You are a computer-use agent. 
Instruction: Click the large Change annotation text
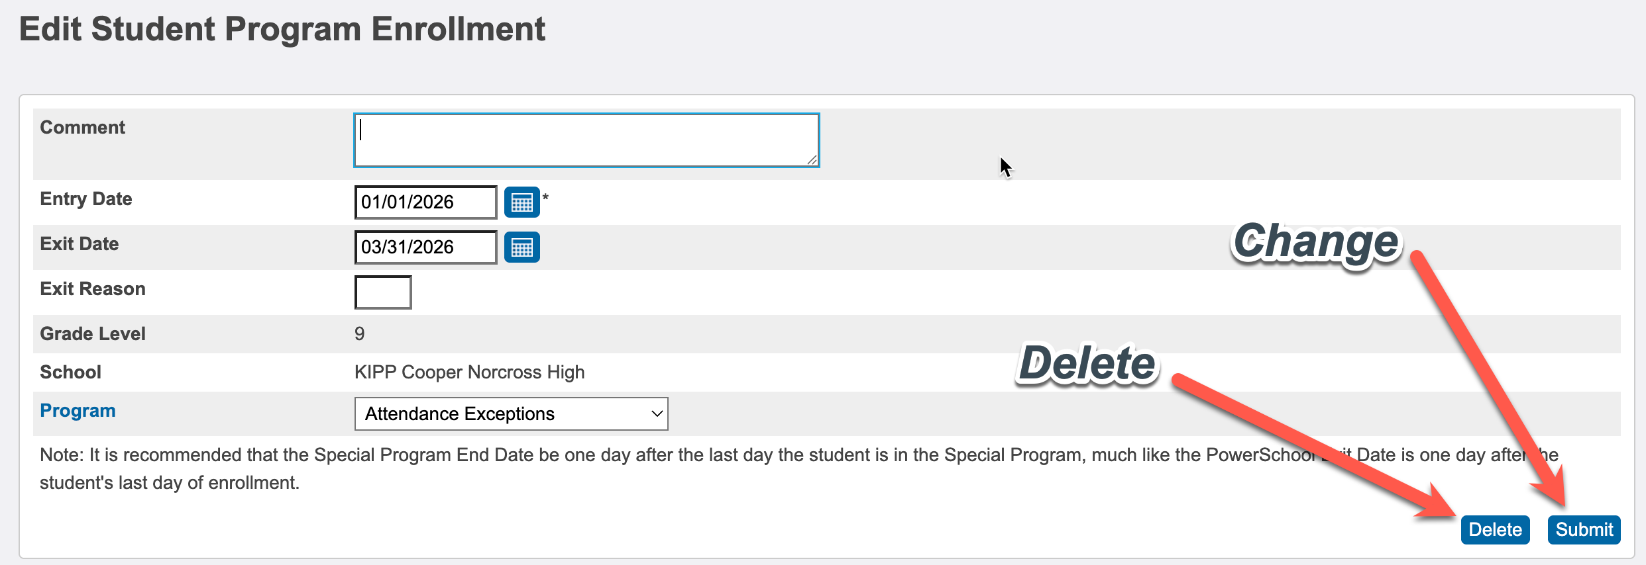(x=1315, y=242)
